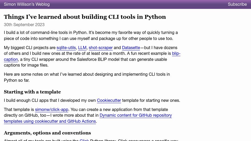
Task: Open the Datasette link
Action: [131, 48]
